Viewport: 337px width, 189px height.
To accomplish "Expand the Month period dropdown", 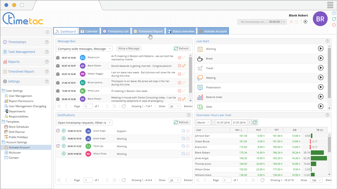I will click(x=203, y=122).
